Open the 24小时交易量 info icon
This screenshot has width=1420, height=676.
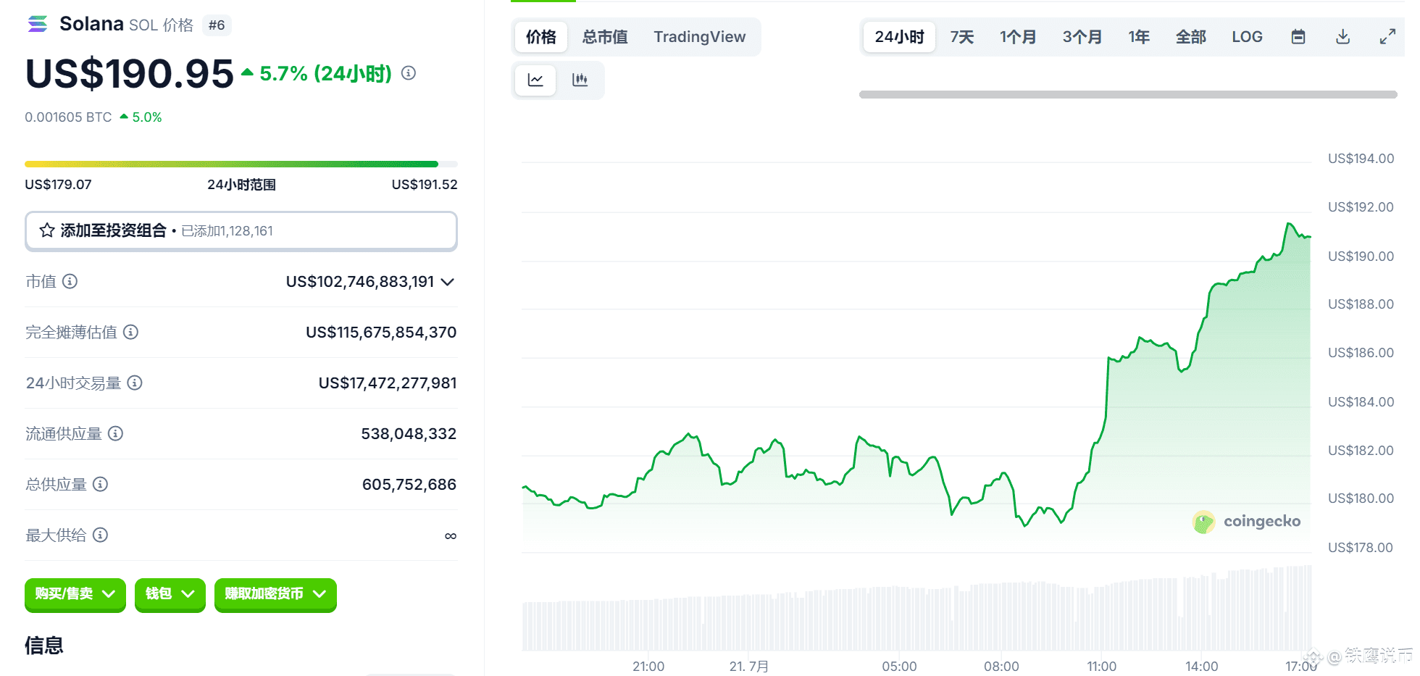click(x=135, y=383)
